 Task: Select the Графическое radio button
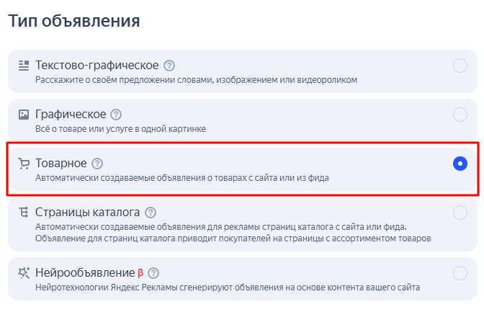(460, 115)
